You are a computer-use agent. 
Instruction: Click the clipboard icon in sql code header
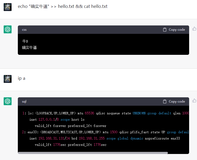[165, 102]
